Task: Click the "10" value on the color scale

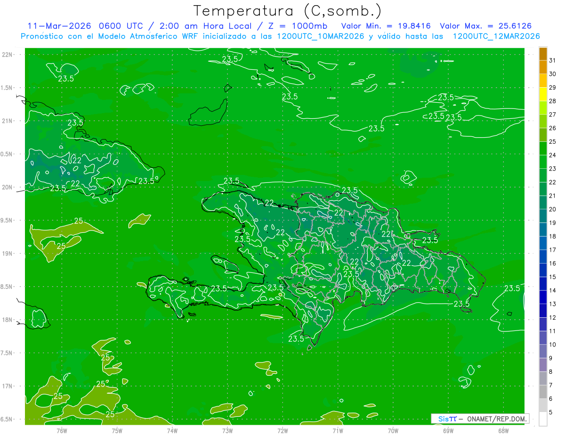Action: point(553,345)
